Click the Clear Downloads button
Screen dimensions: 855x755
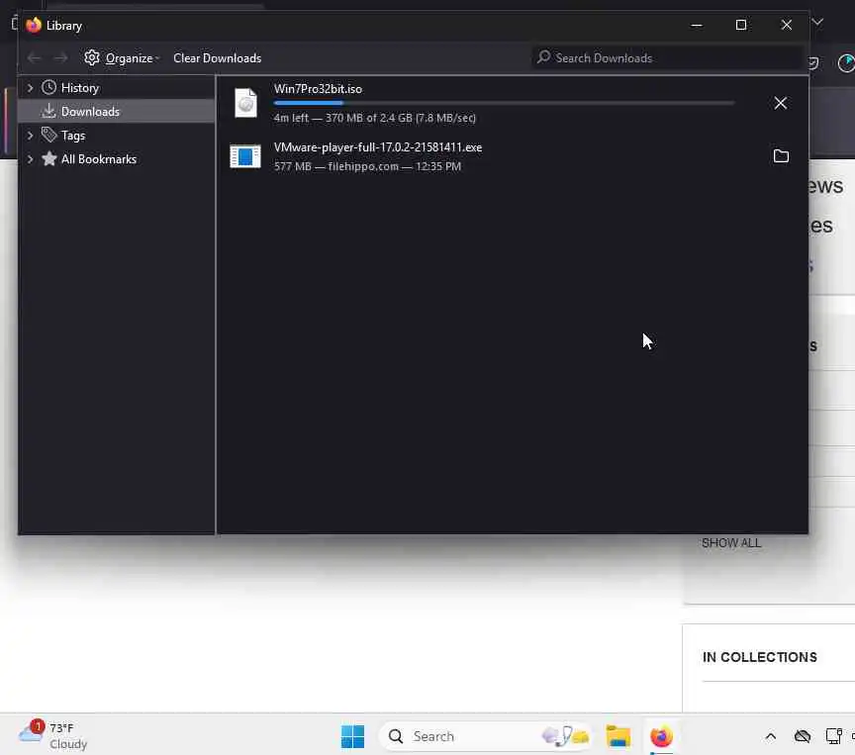217,58
